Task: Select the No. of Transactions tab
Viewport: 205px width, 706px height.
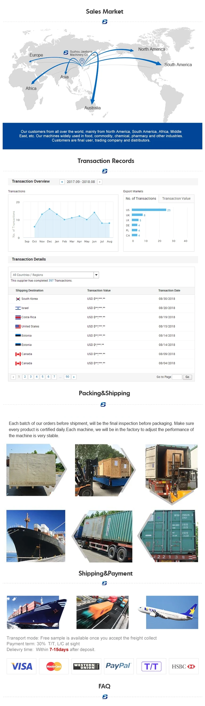Action: tap(141, 198)
